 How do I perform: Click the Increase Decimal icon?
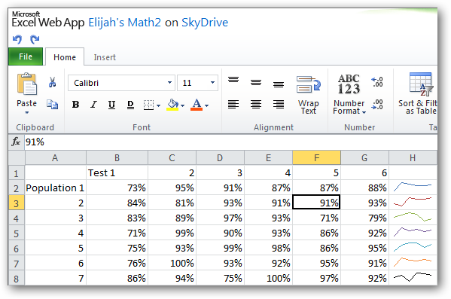pos(377,82)
